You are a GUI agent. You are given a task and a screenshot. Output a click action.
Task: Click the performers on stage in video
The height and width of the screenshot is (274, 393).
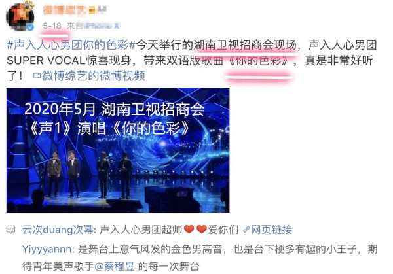coord(90,175)
